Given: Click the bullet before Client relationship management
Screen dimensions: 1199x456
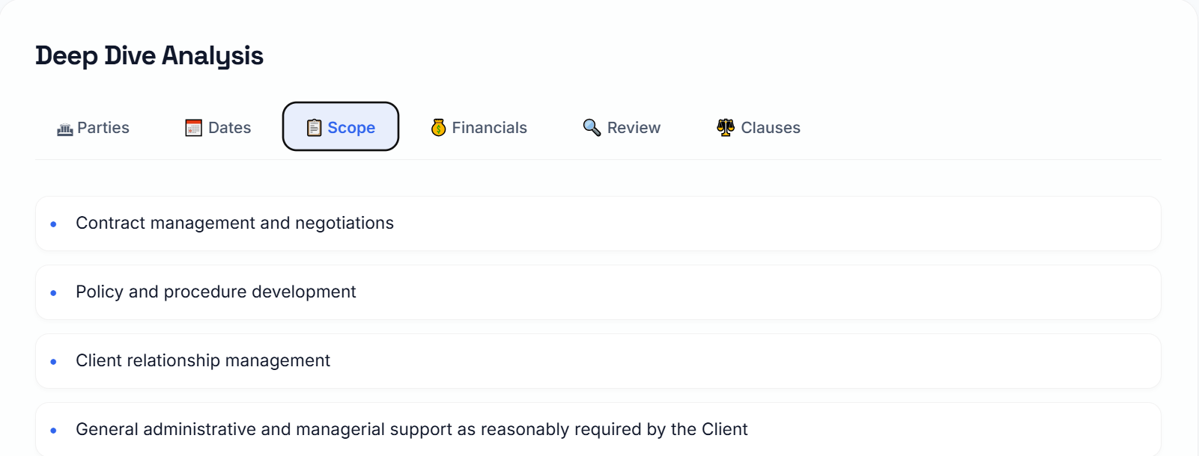Looking at the screenshot, I should [x=53, y=362].
